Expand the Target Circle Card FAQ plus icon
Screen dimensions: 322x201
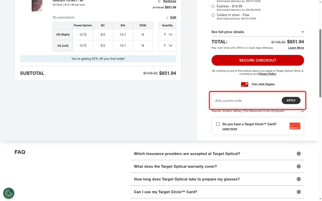pyautogui.click(x=299, y=192)
